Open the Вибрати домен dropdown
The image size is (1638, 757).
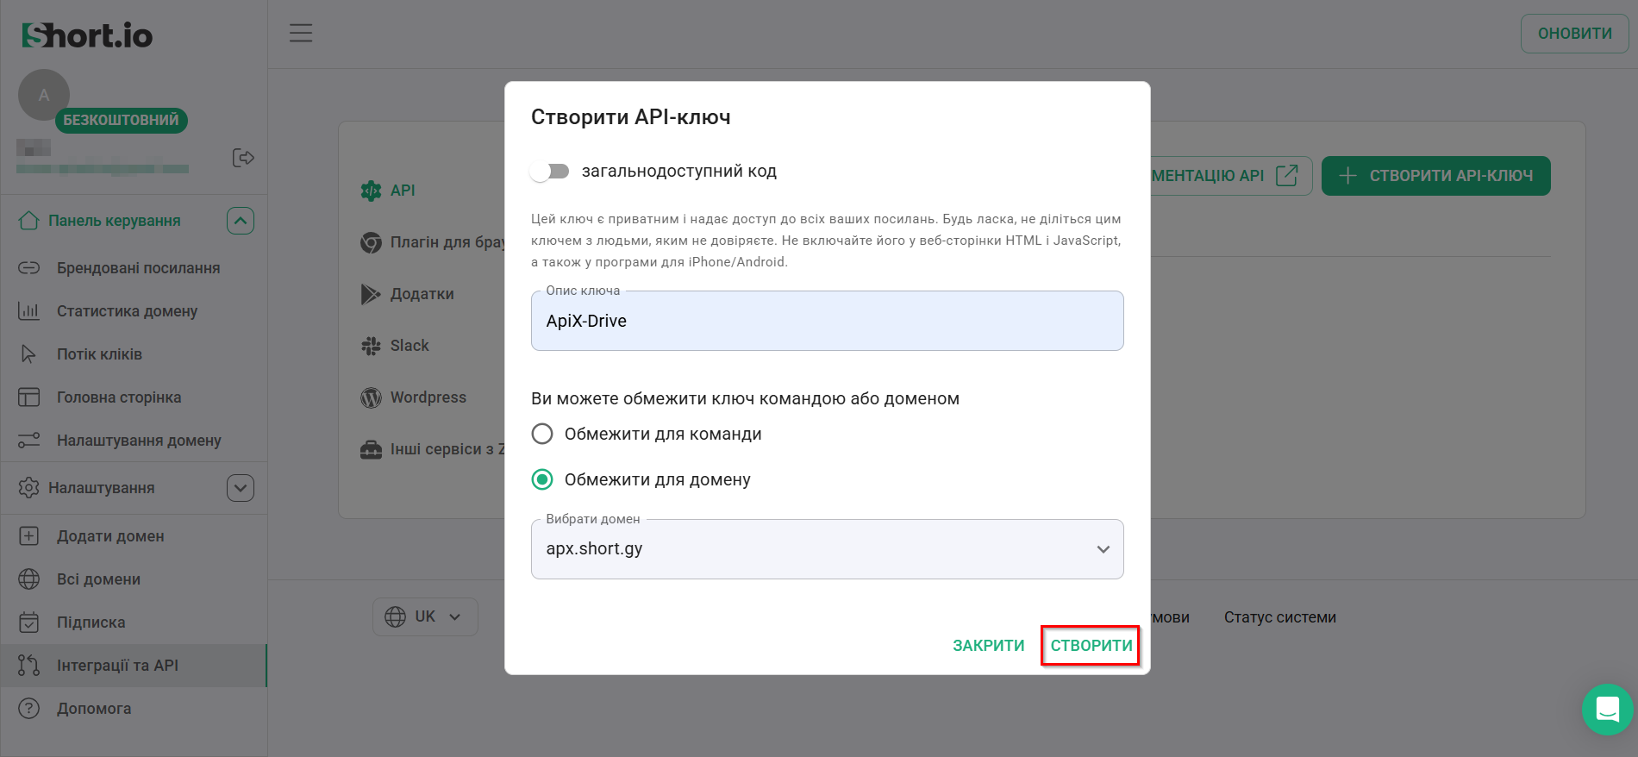tap(828, 549)
